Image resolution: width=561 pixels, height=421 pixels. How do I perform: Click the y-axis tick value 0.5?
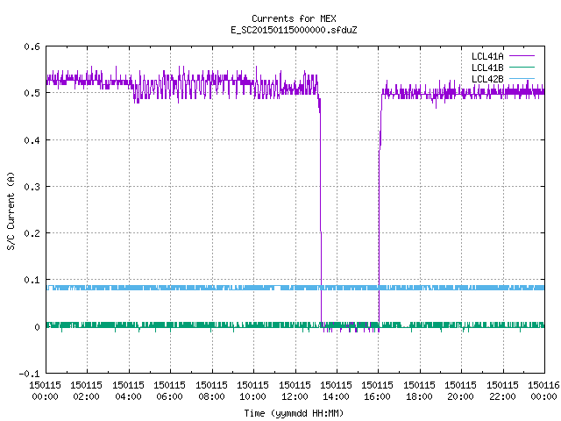32,93
